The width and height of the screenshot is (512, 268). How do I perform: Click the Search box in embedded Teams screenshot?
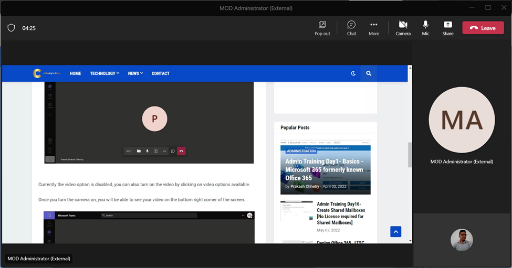[x=149, y=216]
